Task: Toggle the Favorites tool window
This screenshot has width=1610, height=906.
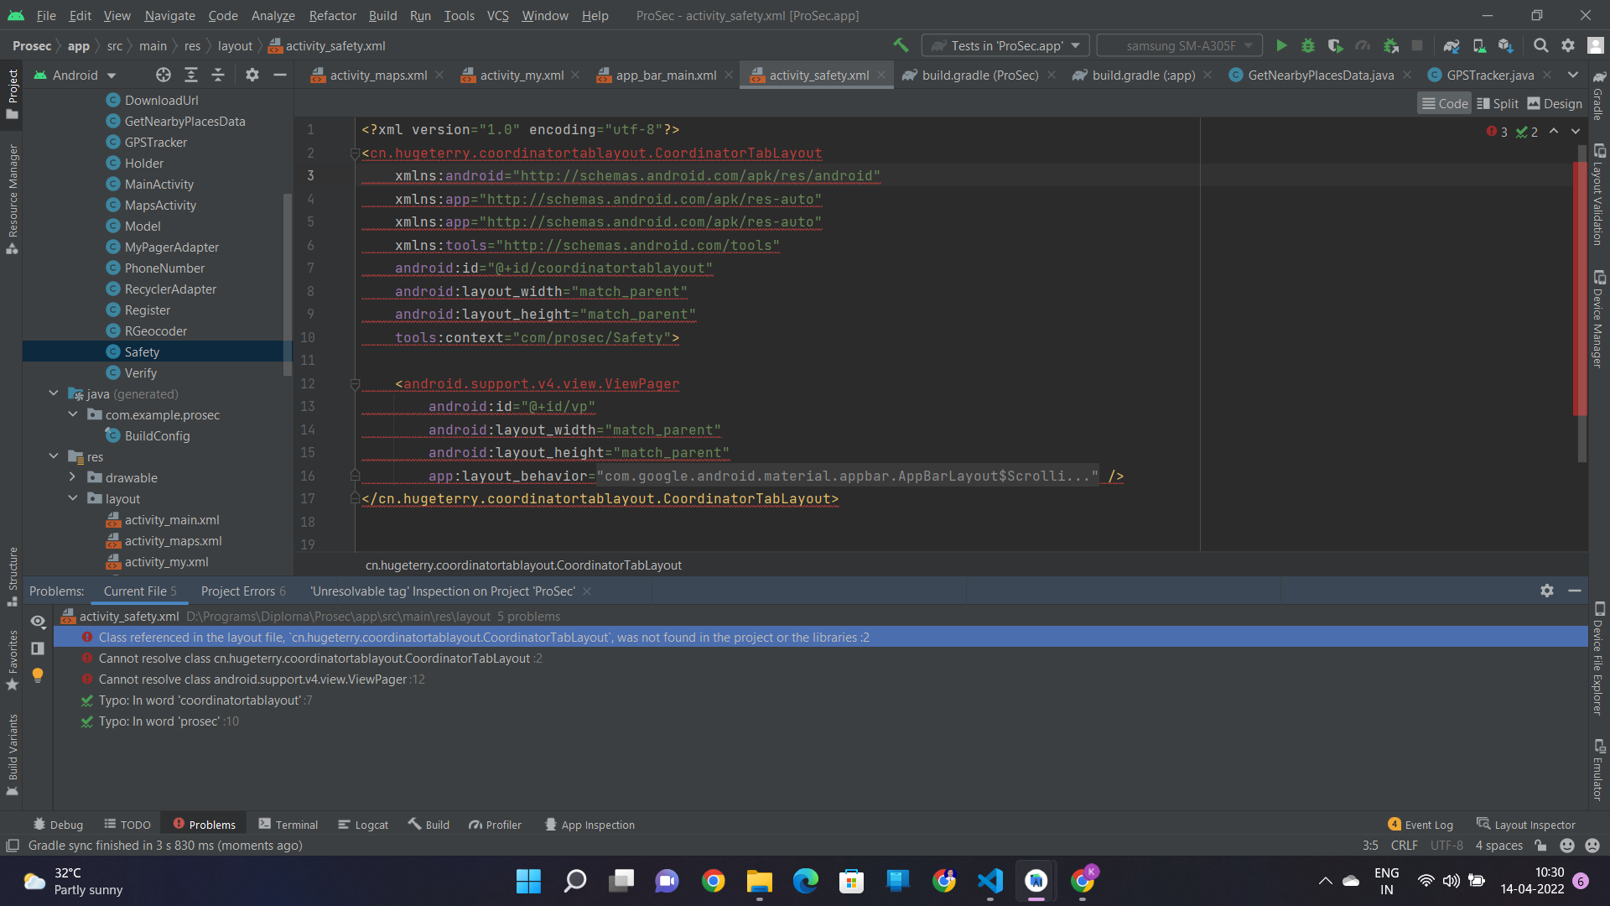Action: click(13, 660)
